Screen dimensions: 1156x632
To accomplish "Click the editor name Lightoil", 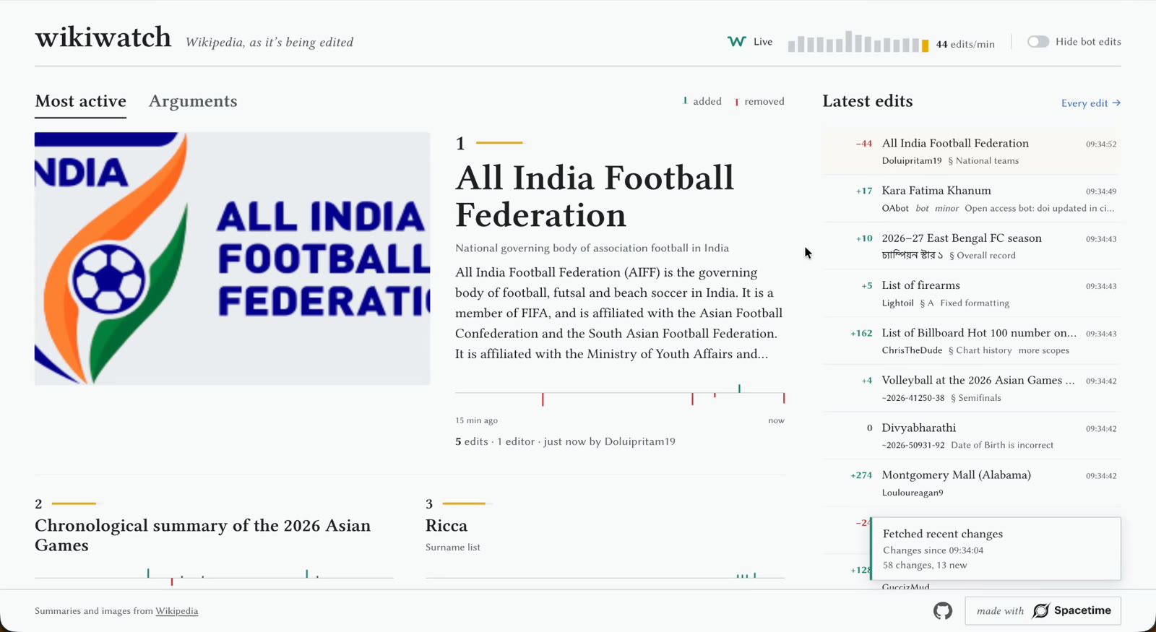I will (897, 303).
